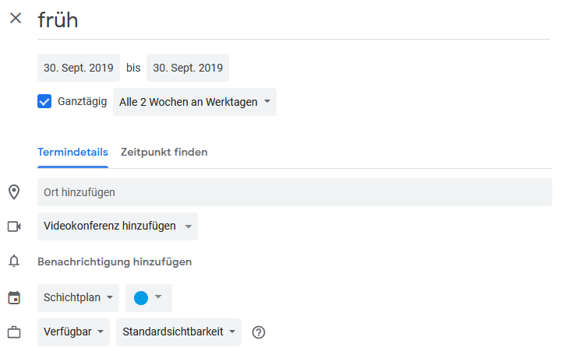Close the event editor with the X icon
This screenshot has height=351, width=561.
[x=16, y=18]
